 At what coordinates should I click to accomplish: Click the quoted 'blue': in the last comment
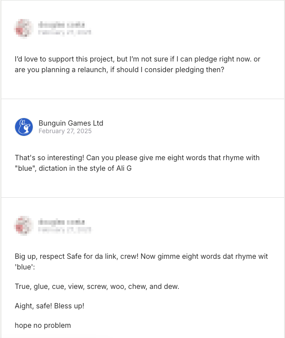pos(25,267)
